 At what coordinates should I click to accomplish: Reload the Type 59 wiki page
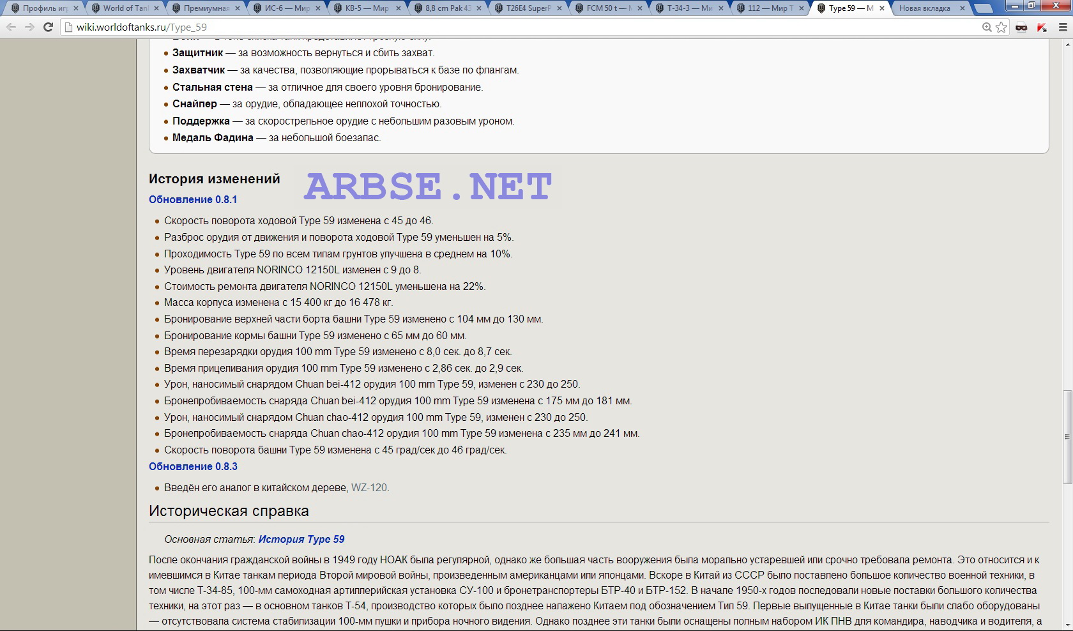click(x=48, y=27)
